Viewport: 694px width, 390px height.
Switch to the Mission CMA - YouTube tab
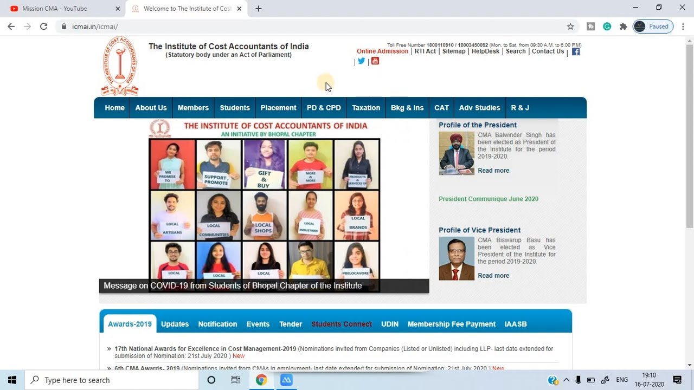63,9
